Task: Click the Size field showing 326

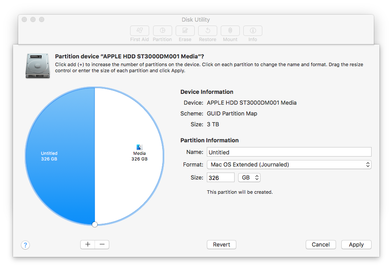Action: click(220, 177)
